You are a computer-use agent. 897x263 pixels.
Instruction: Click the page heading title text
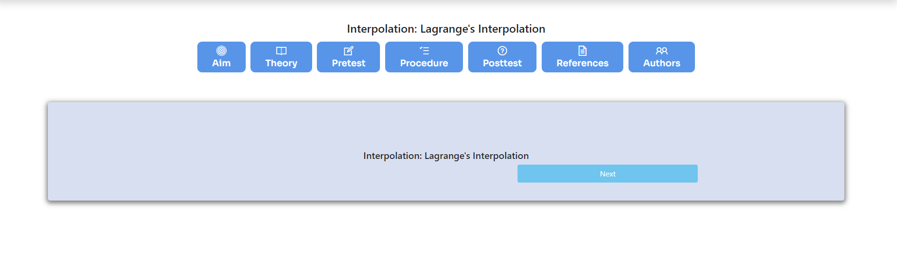(446, 29)
